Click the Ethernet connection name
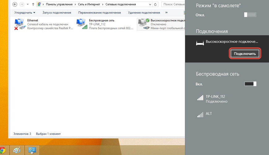The width and height of the screenshot is (269, 155). 32,20
